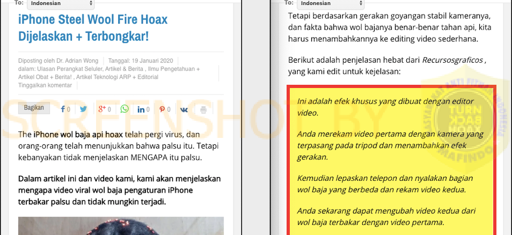512x235 pixels.
Task: Click the Bagikan share button
Action: coord(34,108)
